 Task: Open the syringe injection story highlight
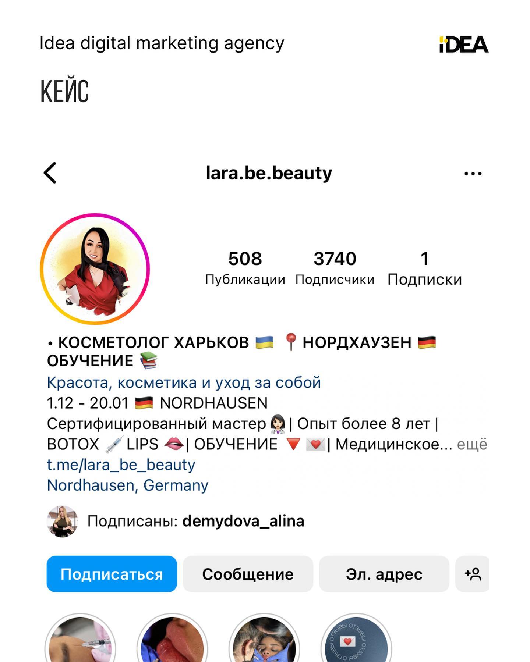[80, 638]
